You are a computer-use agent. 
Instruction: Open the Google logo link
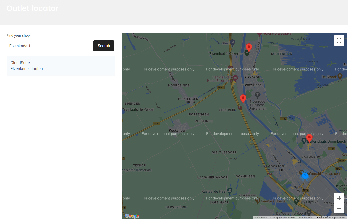pyautogui.click(x=132, y=216)
